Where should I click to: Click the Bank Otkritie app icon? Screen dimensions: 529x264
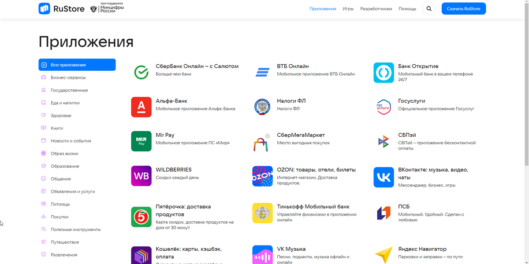[x=384, y=72]
